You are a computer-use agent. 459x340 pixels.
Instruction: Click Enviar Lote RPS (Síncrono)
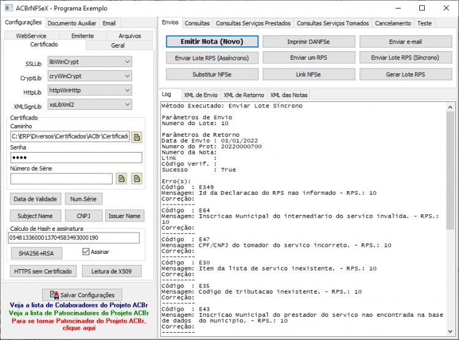[x=406, y=58]
